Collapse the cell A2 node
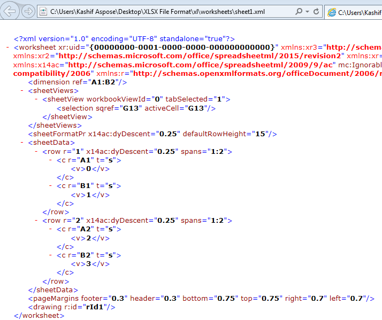 [x=51, y=229]
